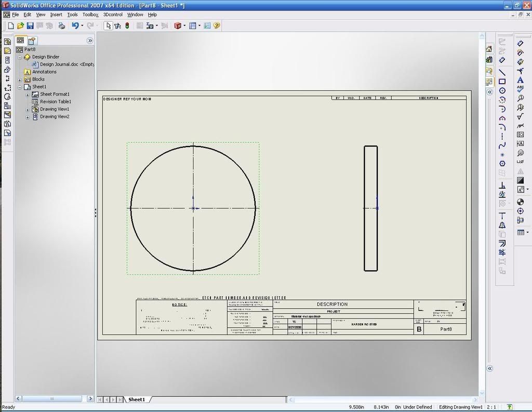This screenshot has width=532, height=412.
Task: Select the Rectangle sketch tool
Action: (502, 82)
